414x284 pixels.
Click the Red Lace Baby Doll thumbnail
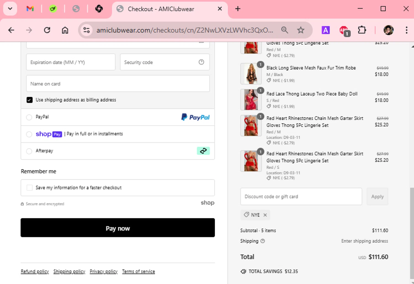(251, 100)
